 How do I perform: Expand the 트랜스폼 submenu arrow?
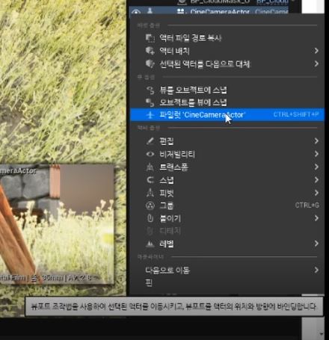pos(316,167)
